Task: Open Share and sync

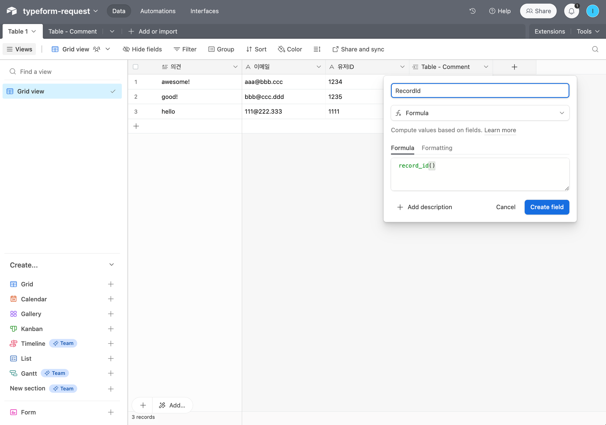Action: pyautogui.click(x=358, y=49)
